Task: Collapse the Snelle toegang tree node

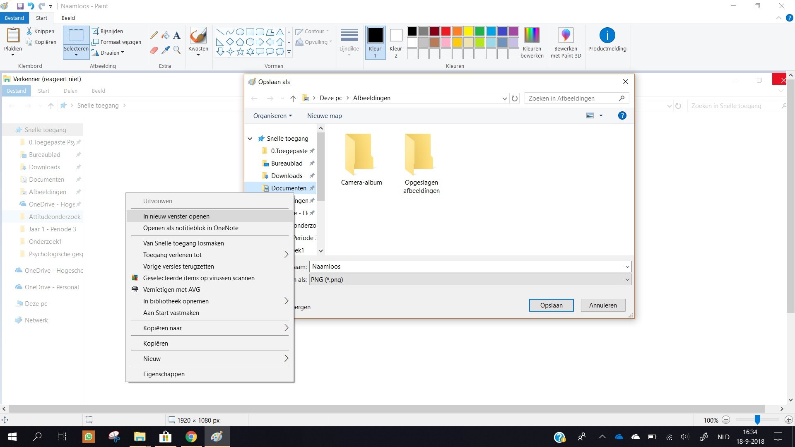Action: [x=250, y=139]
